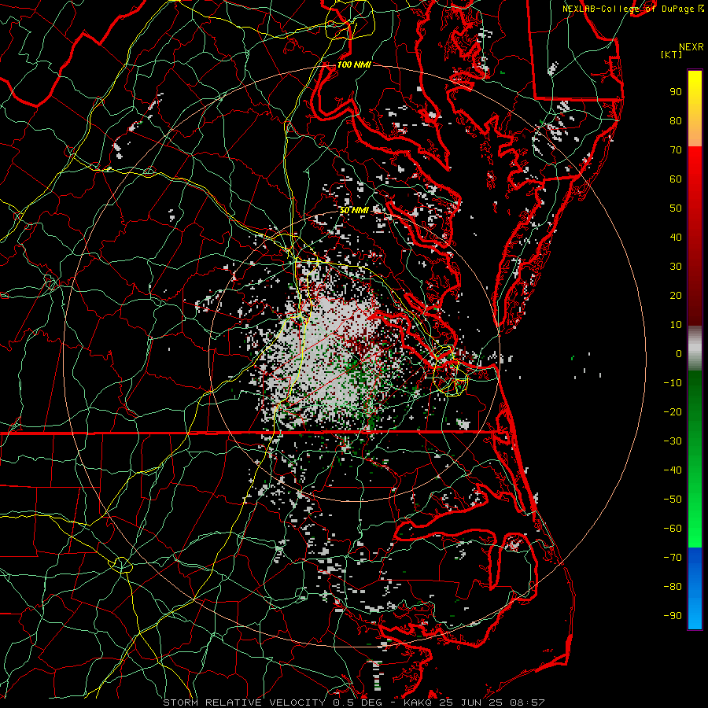Click the -20 value on velocity scale
Viewport: 708px width, 708px height.
(673, 411)
